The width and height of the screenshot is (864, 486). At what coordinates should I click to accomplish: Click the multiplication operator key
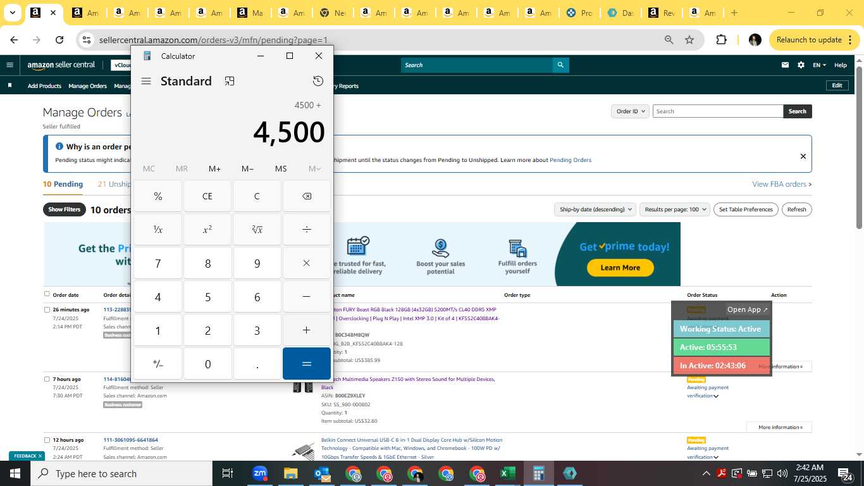pos(307,263)
